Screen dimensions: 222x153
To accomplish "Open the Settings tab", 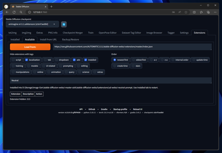I will pyautogui.click(x=184, y=33).
